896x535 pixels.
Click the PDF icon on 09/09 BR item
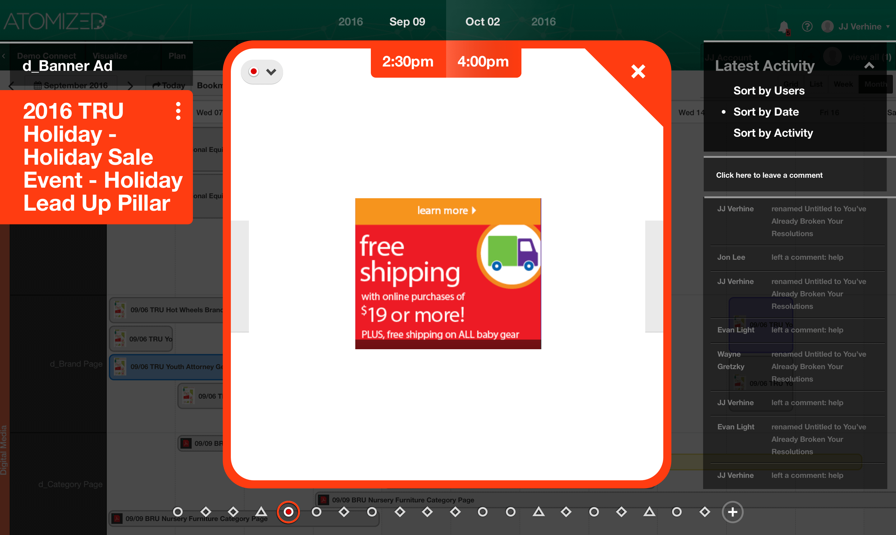click(186, 443)
